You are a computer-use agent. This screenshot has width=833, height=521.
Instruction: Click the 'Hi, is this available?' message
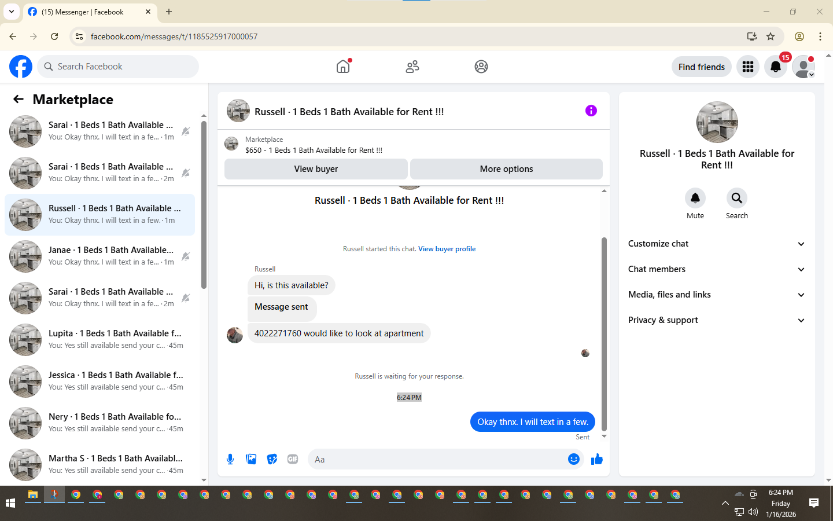[x=292, y=285]
